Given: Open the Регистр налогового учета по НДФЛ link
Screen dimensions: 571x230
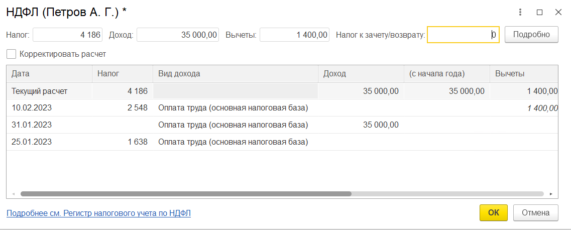Looking at the screenshot, I should 98,213.
